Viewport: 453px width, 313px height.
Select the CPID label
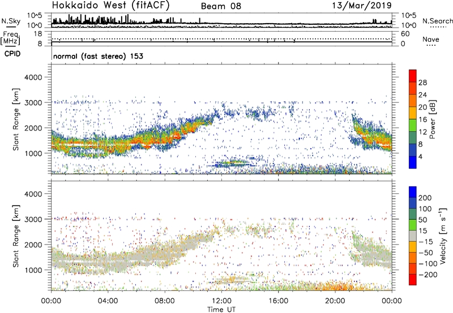12,54
